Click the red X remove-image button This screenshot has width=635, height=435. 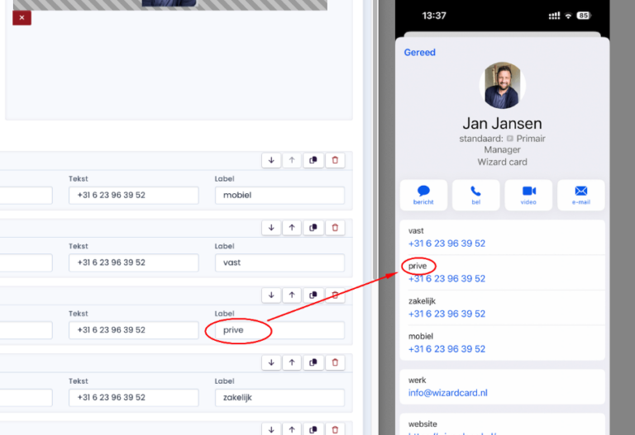[21, 17]
